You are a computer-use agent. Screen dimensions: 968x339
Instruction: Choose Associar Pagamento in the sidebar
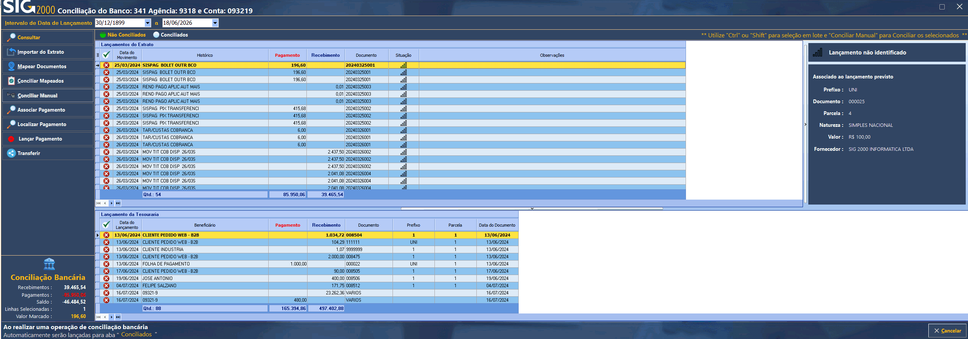click(48, 110)
